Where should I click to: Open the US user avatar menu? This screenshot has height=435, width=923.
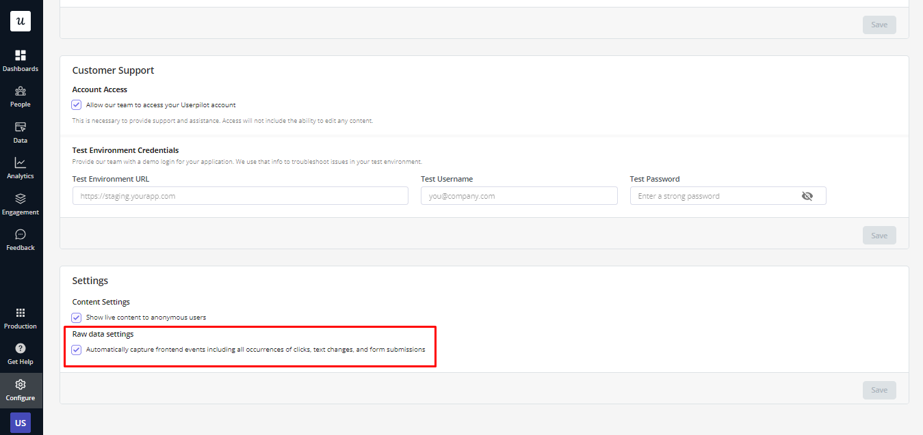tap(21, 423)
